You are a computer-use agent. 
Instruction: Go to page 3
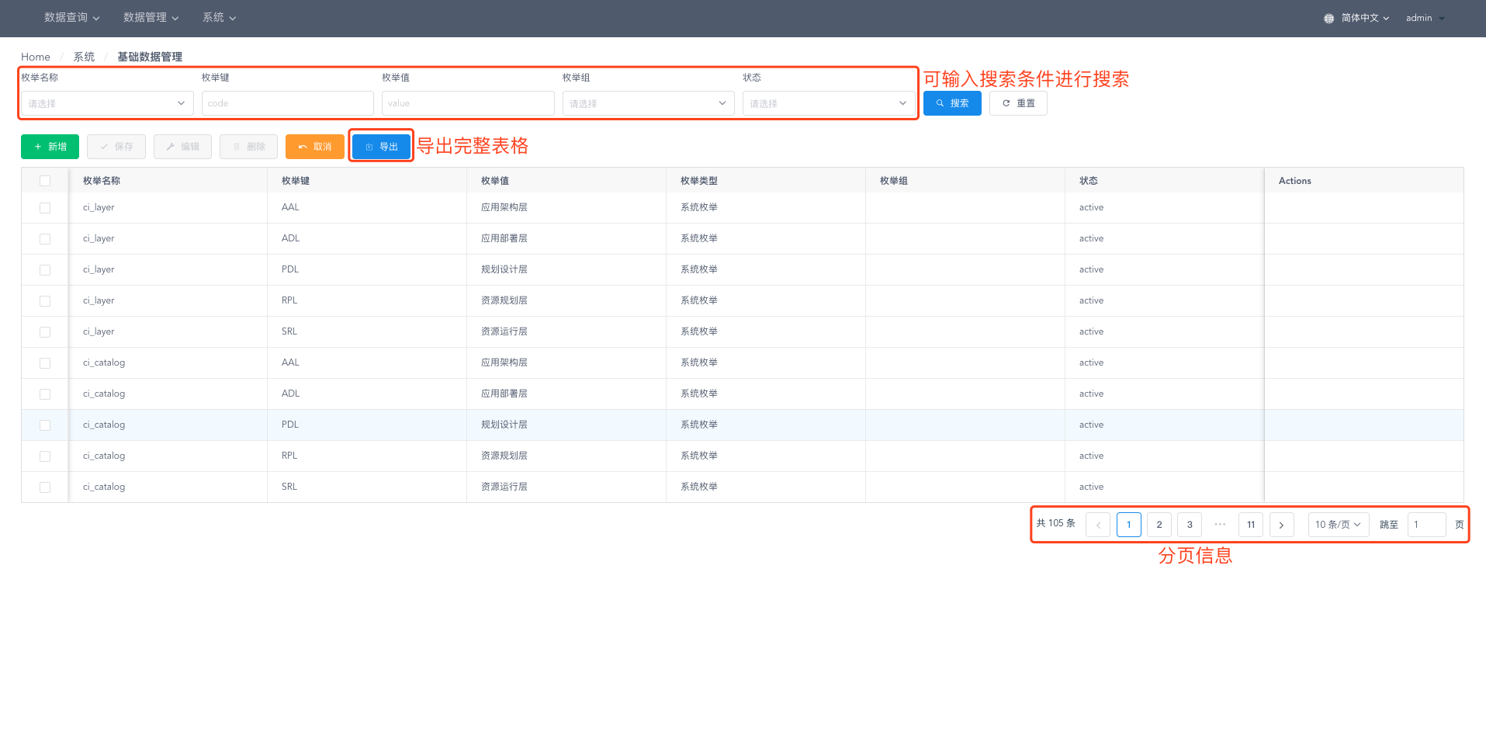point(1190,525)
